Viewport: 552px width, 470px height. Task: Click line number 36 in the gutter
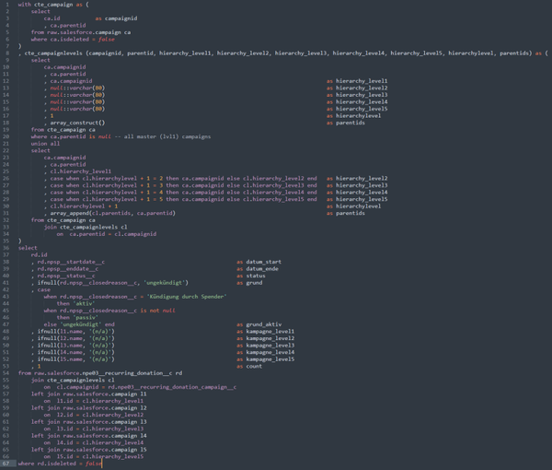tap(6, 247)
